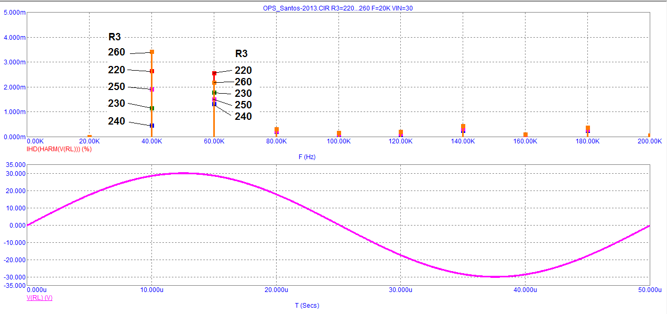Image resolution: width=667 pixels, height=314 pixels.
Task: Click the 180.00K frequency axis label
Action: point(588,141)
